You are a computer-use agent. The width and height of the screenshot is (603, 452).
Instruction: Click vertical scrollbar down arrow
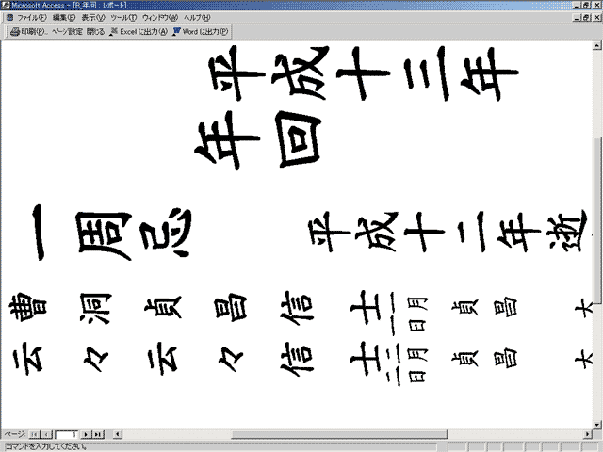[x=596, y=423]
